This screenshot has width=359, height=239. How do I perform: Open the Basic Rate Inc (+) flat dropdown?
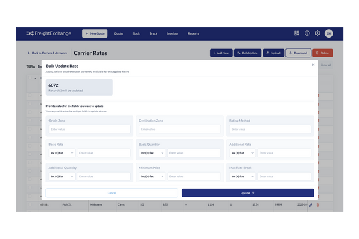coord(62,153)
